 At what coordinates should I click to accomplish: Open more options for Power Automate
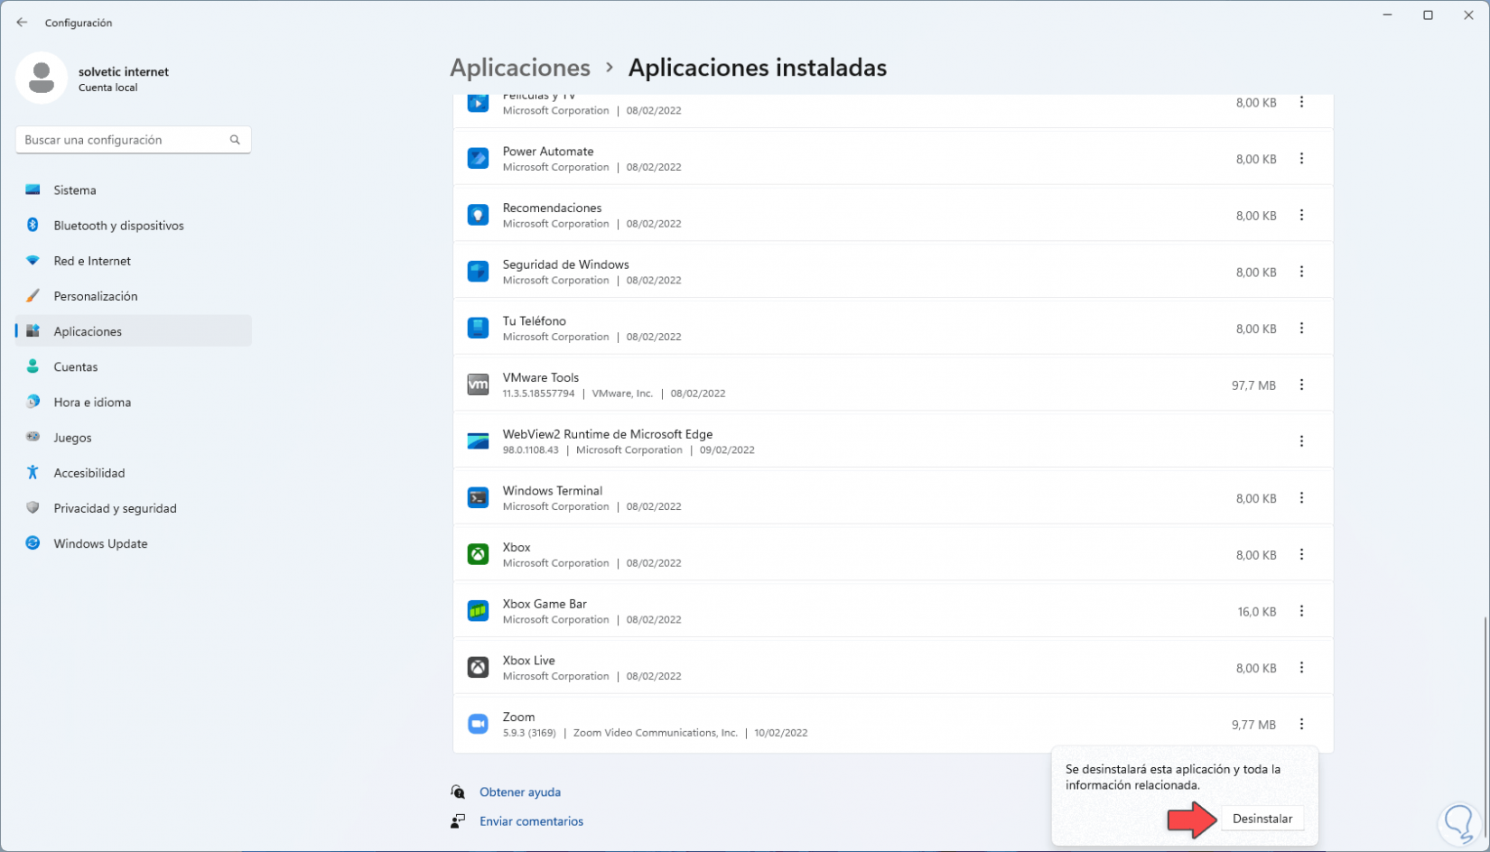[x=1301, y=159]
